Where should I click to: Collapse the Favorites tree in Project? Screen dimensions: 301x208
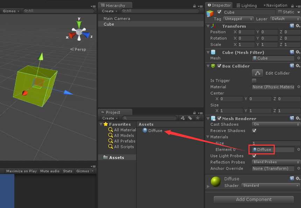point(101,124)
